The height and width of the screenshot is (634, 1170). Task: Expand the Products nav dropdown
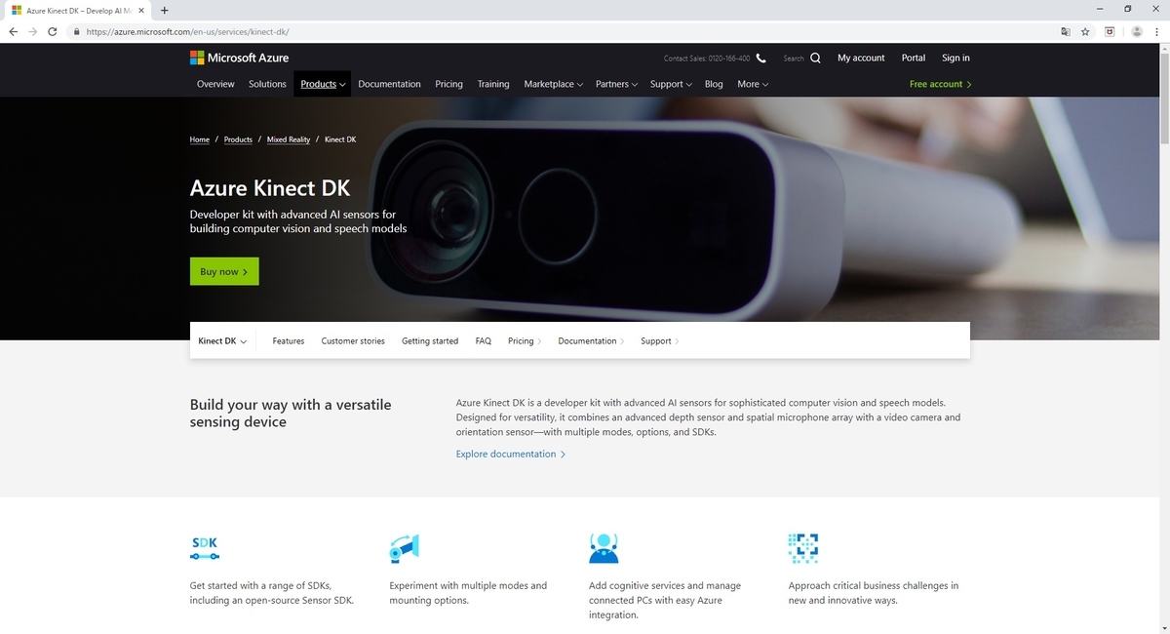click(x=323, y=84)
